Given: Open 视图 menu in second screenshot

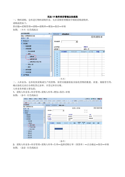Looking at the screenshot, I should point(31,99).
